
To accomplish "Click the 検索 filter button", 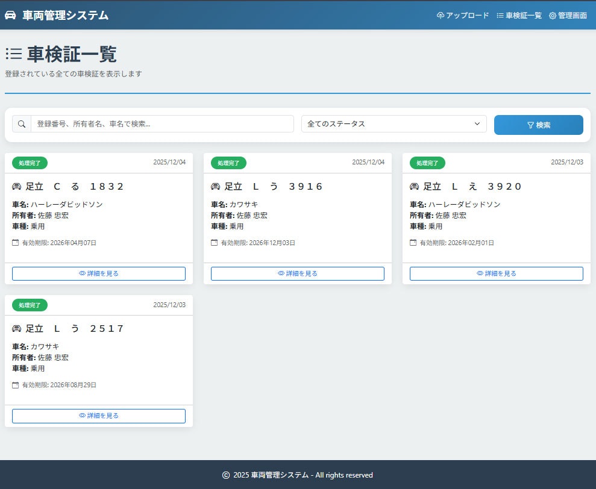I will click(x=538, y=125).
